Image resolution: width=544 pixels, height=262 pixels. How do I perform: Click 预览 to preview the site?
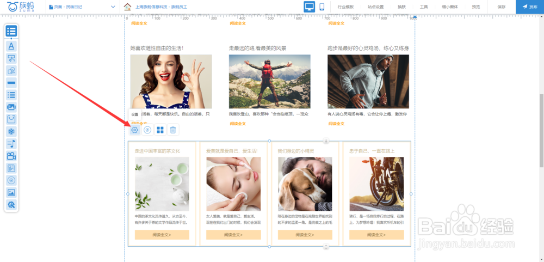click(x=475, y=7)
